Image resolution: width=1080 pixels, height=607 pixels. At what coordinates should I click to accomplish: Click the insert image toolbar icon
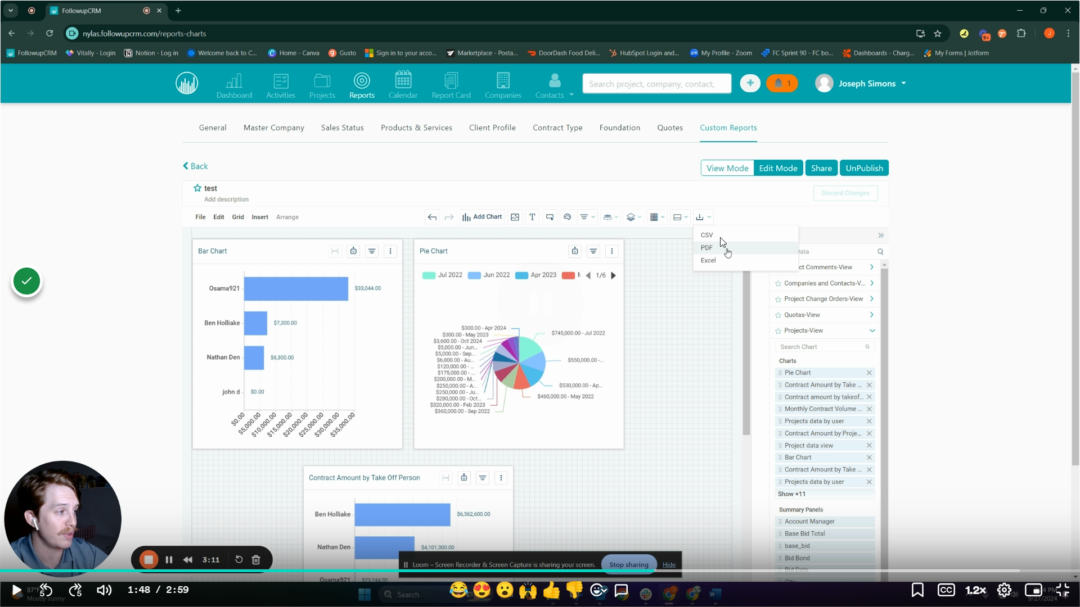(x=515, y=217)
